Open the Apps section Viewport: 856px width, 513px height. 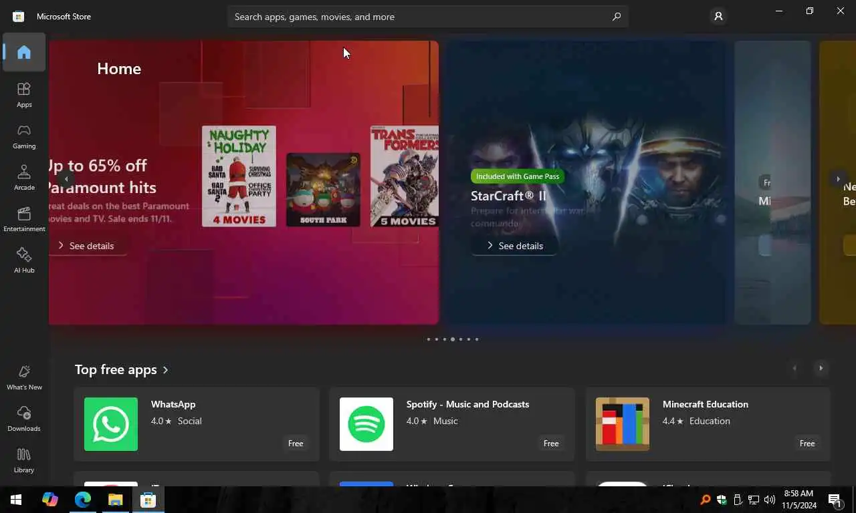pyautogui.click(x=24, y=95)
